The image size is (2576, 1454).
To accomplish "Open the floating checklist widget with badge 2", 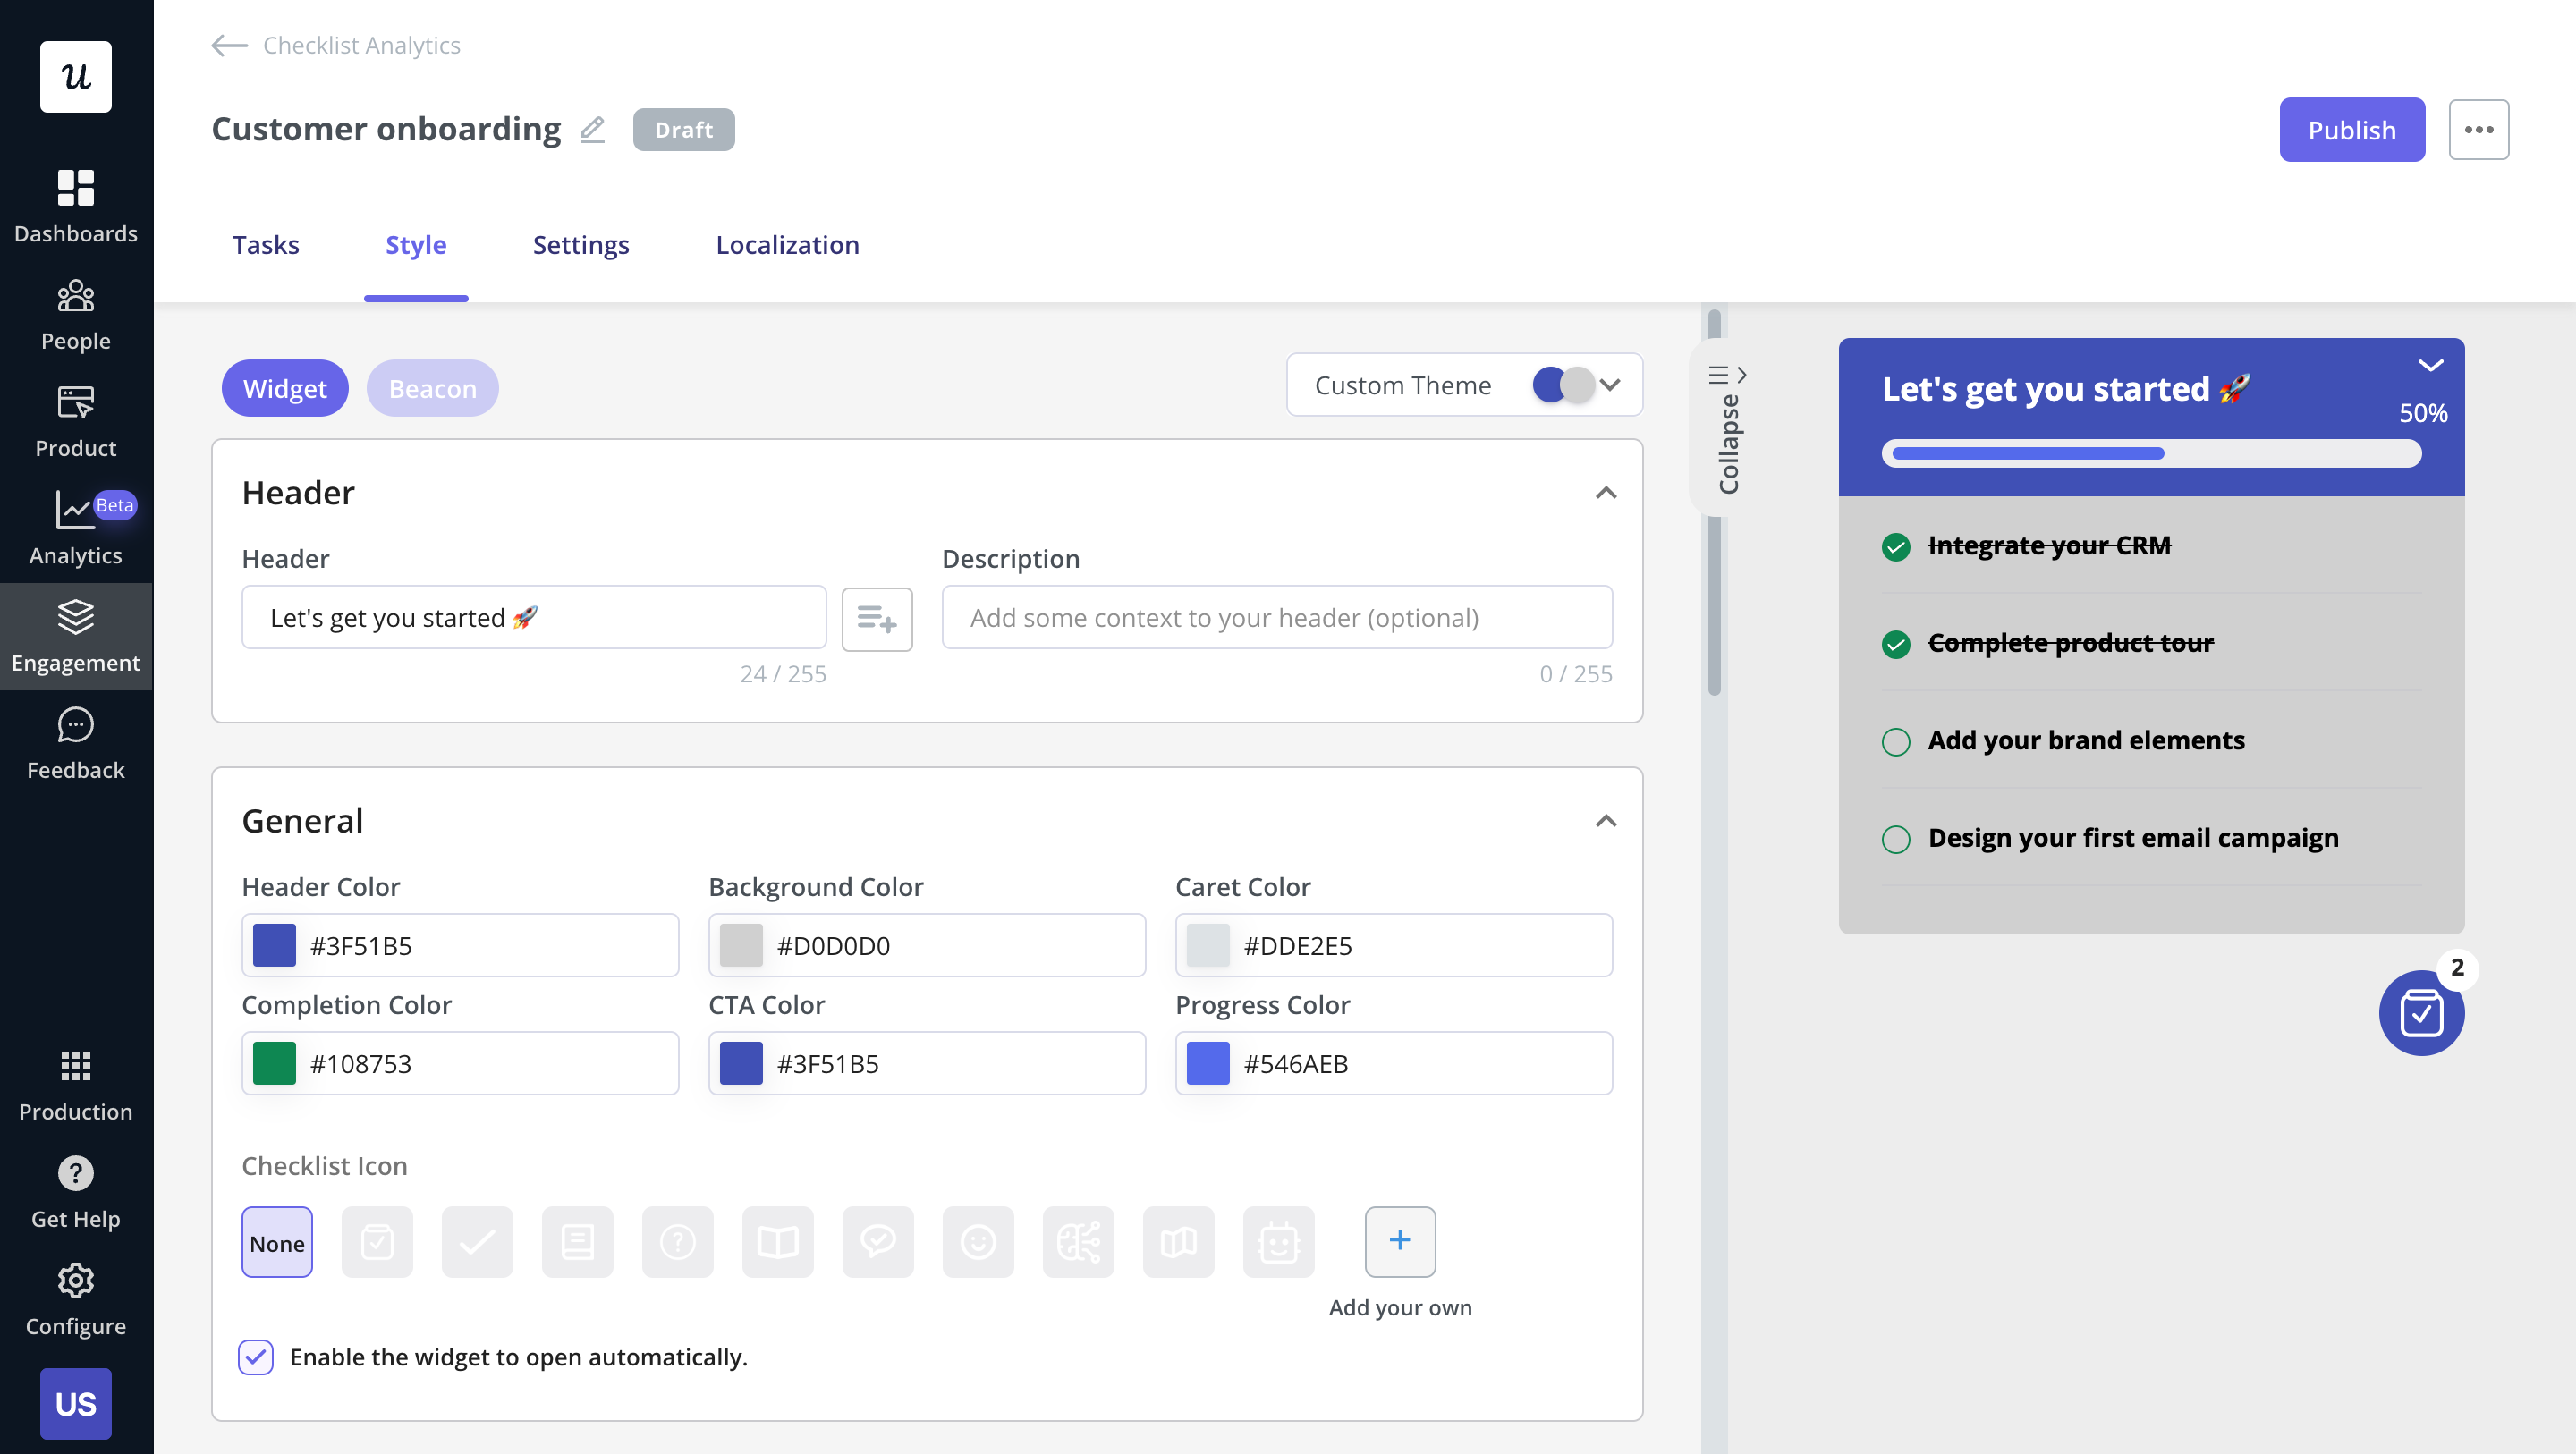I will coord(2421,1014).
